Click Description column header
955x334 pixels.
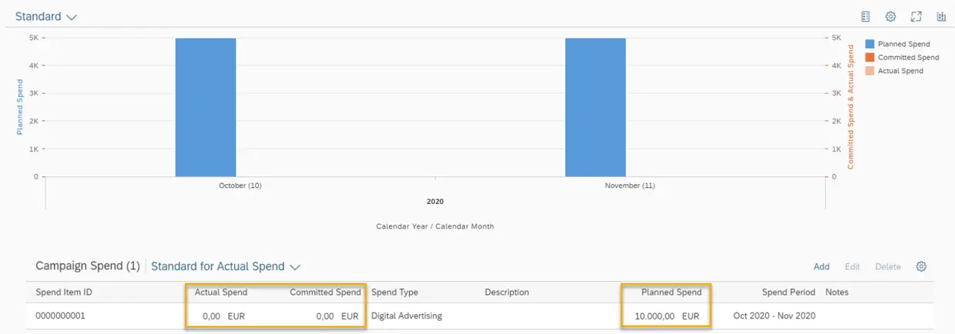tap(507, 292)
